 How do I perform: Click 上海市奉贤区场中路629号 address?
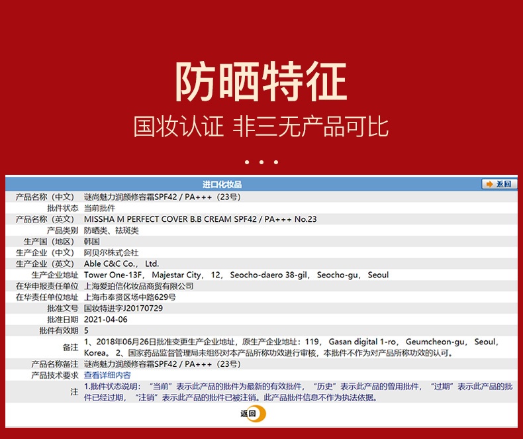click(x=130, y=297)
